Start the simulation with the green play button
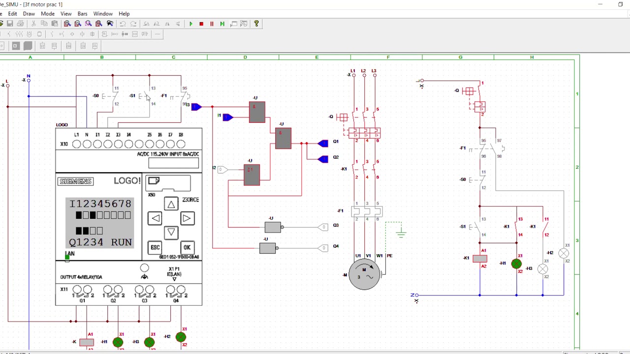The height and width of the screenshot is (354, 630). pos(190,24)
